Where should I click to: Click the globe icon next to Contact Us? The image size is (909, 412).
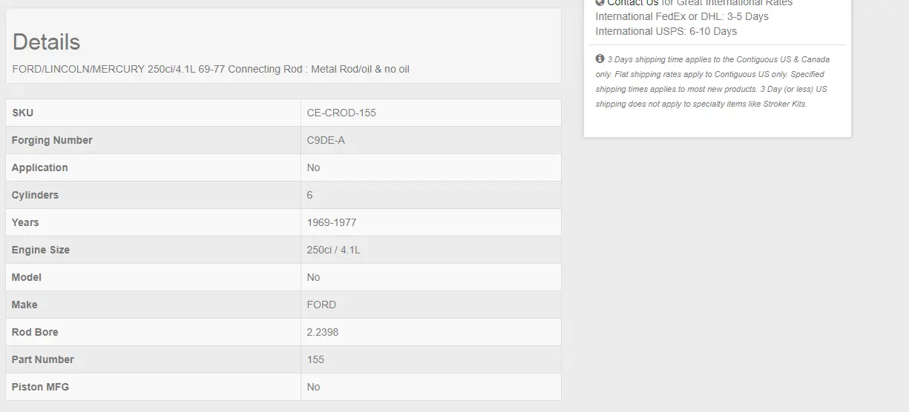pos(600,3)
